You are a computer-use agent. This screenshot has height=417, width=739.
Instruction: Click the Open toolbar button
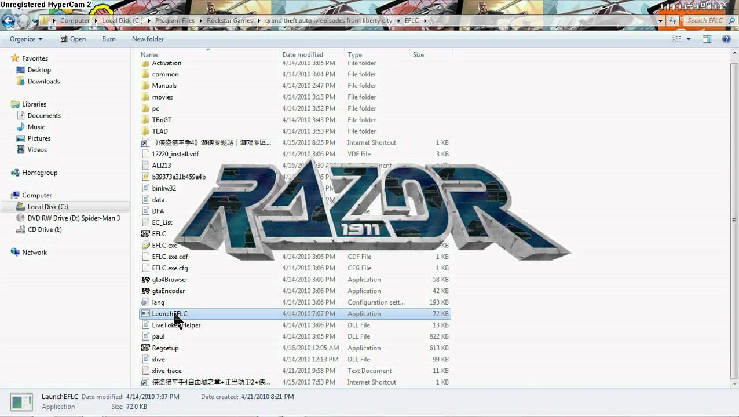click(x=72, y=39)
